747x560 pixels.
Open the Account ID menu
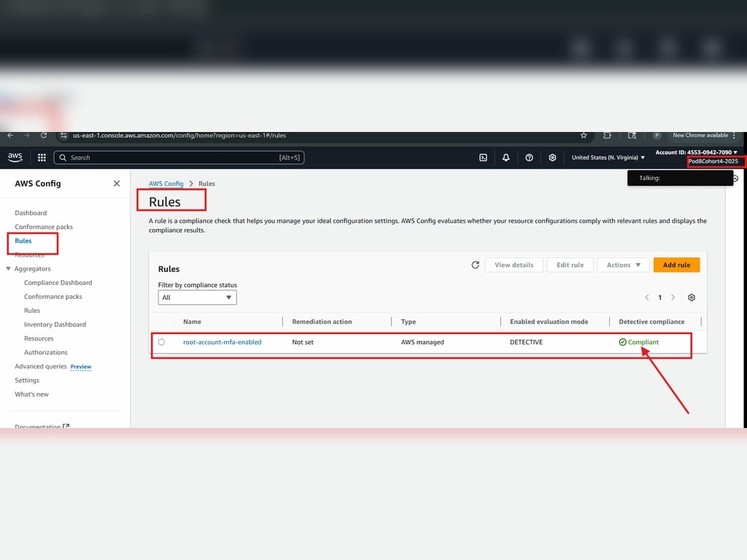pos(697,152)
